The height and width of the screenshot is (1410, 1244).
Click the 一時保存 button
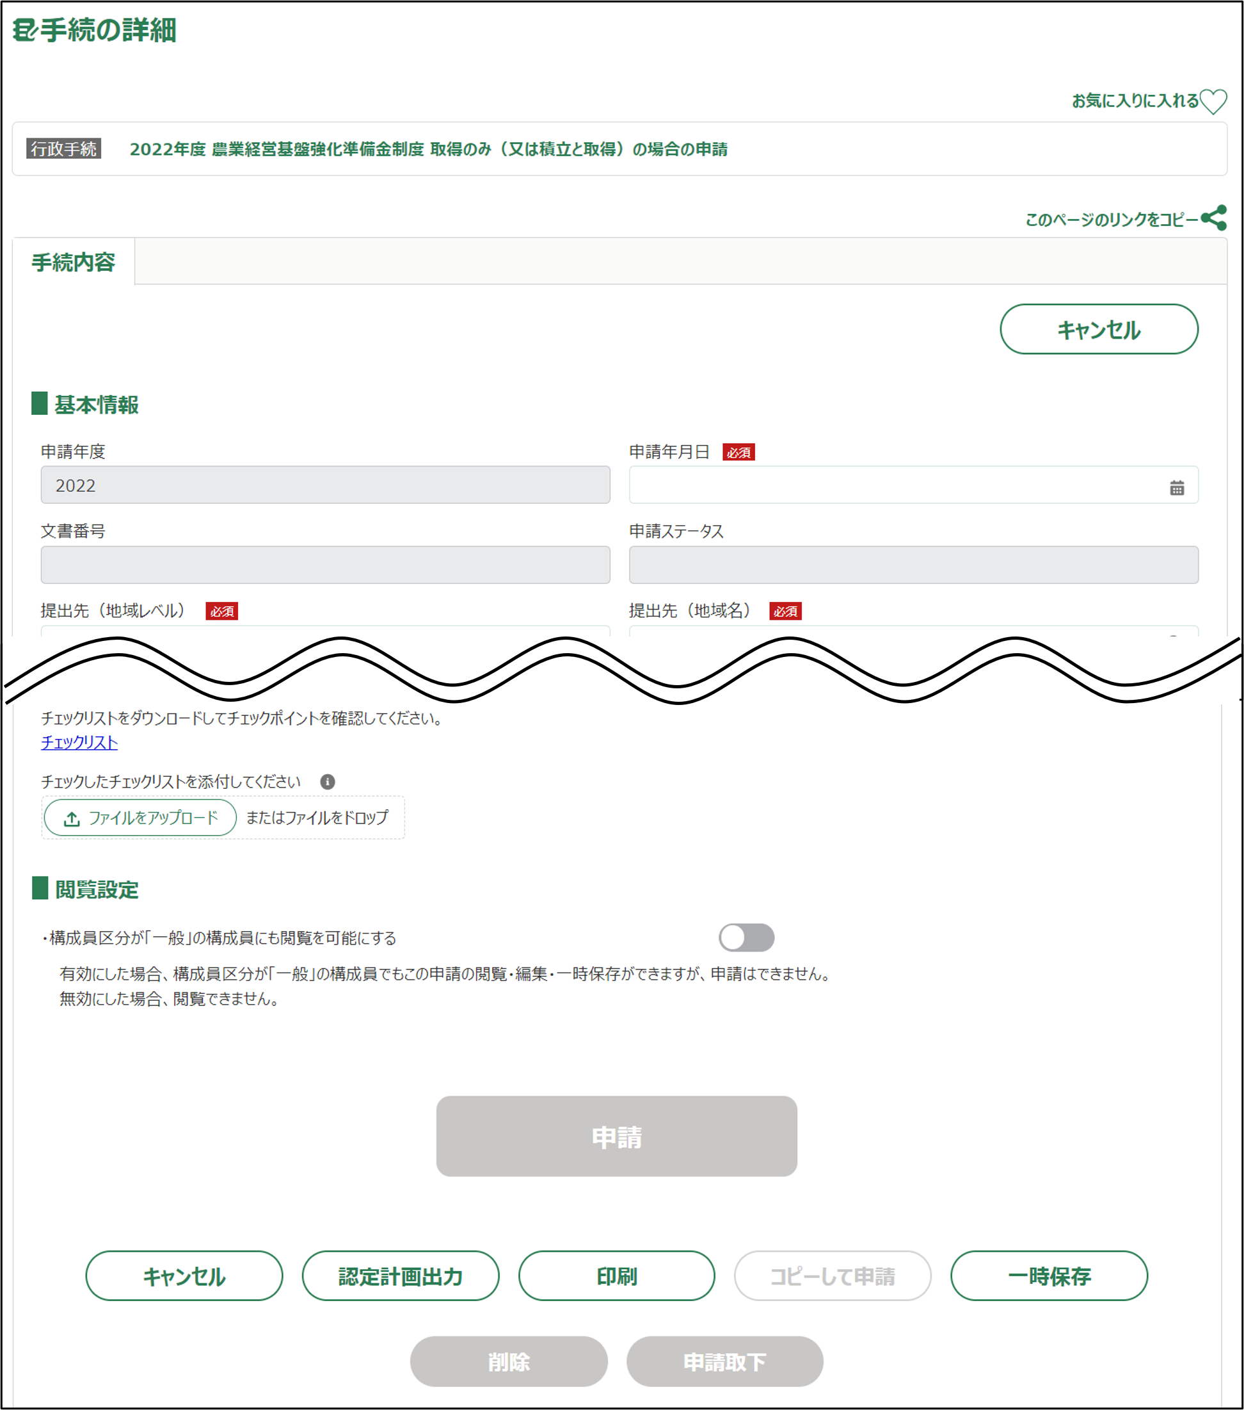tap(1048, 1276)
